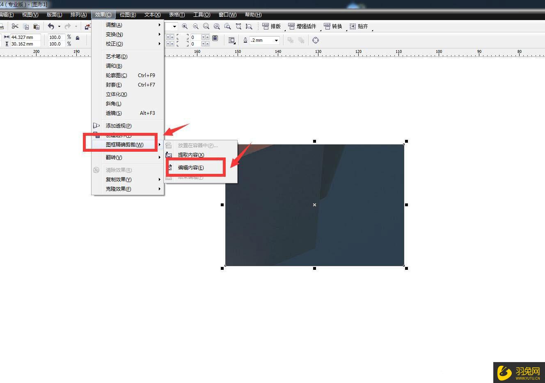Image resolution: width=545 pixels, height=383 pixels.
Task: Toggle the corner rounding lock button
Action: click(215, 38)
